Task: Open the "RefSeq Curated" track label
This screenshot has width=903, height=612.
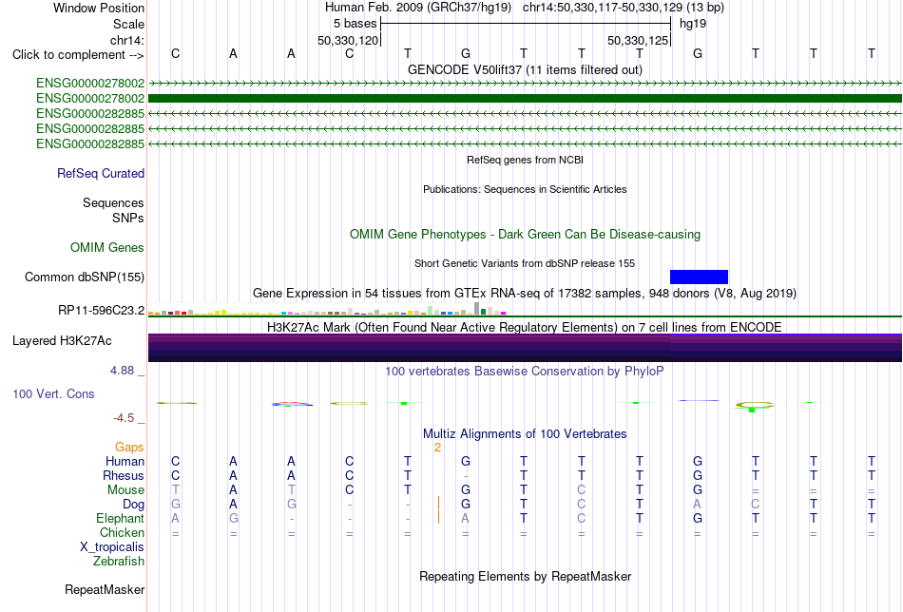Action: click(101, 173)
